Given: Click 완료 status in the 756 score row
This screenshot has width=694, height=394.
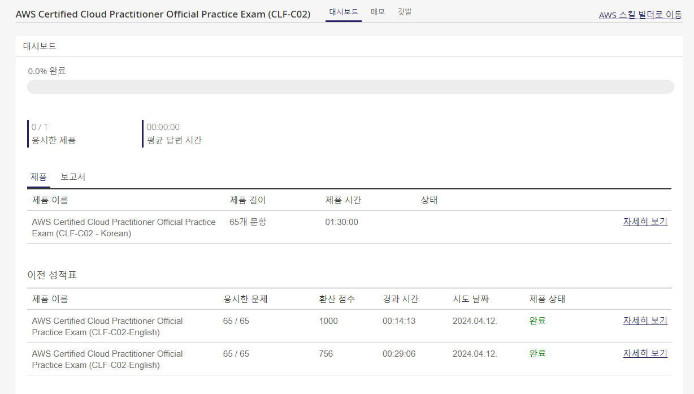Looking at the screenshot, I should pos(537,353).
